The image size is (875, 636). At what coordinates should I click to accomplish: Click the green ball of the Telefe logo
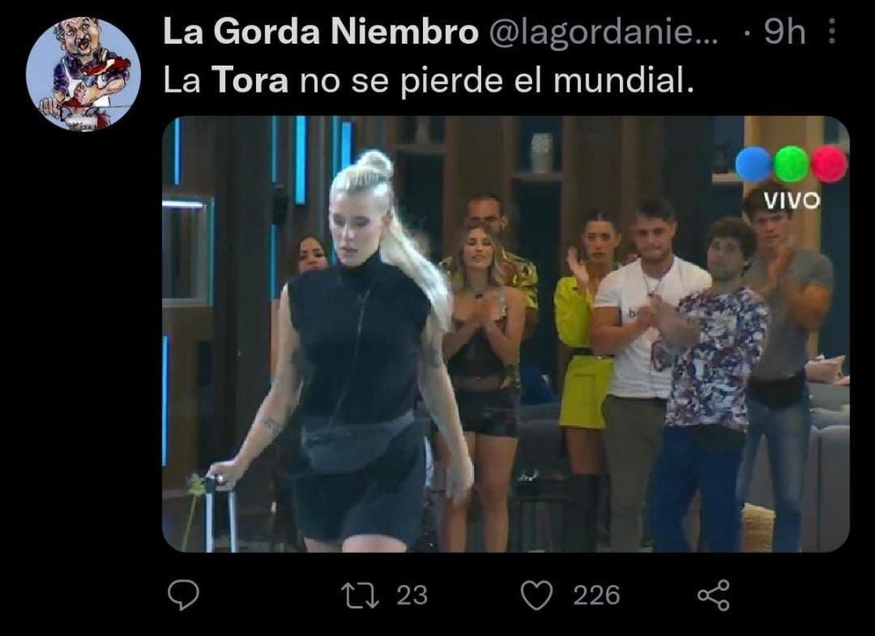[792, 163]
